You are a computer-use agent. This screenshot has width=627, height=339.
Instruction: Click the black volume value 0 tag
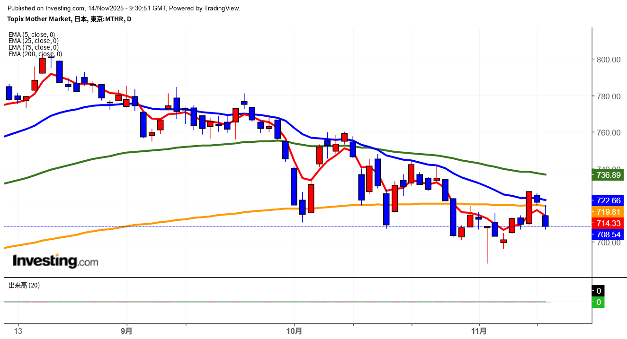click(599, 291)
